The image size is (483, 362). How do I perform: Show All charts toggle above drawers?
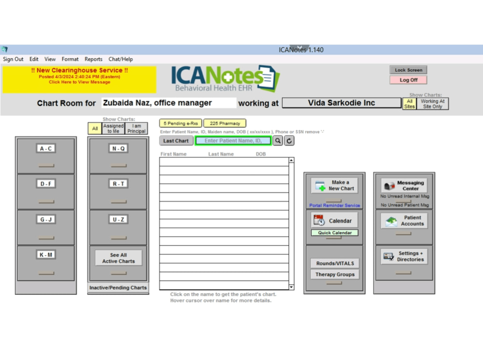point(95,128)
